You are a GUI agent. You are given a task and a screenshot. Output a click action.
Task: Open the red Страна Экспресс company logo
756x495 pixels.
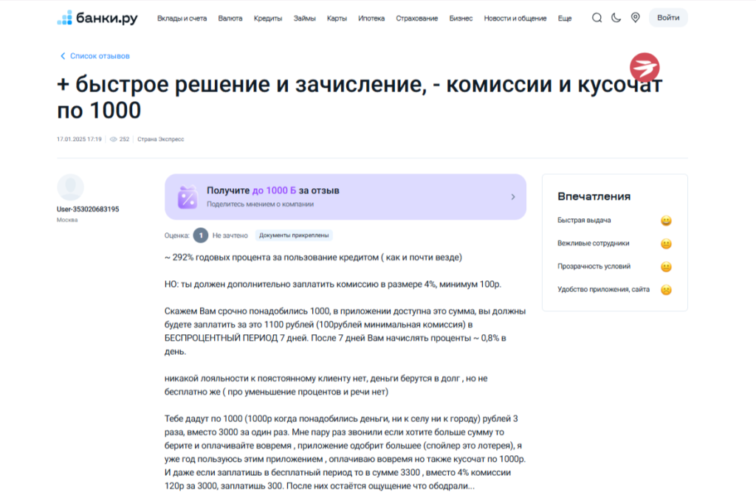[x=645, y=67]
